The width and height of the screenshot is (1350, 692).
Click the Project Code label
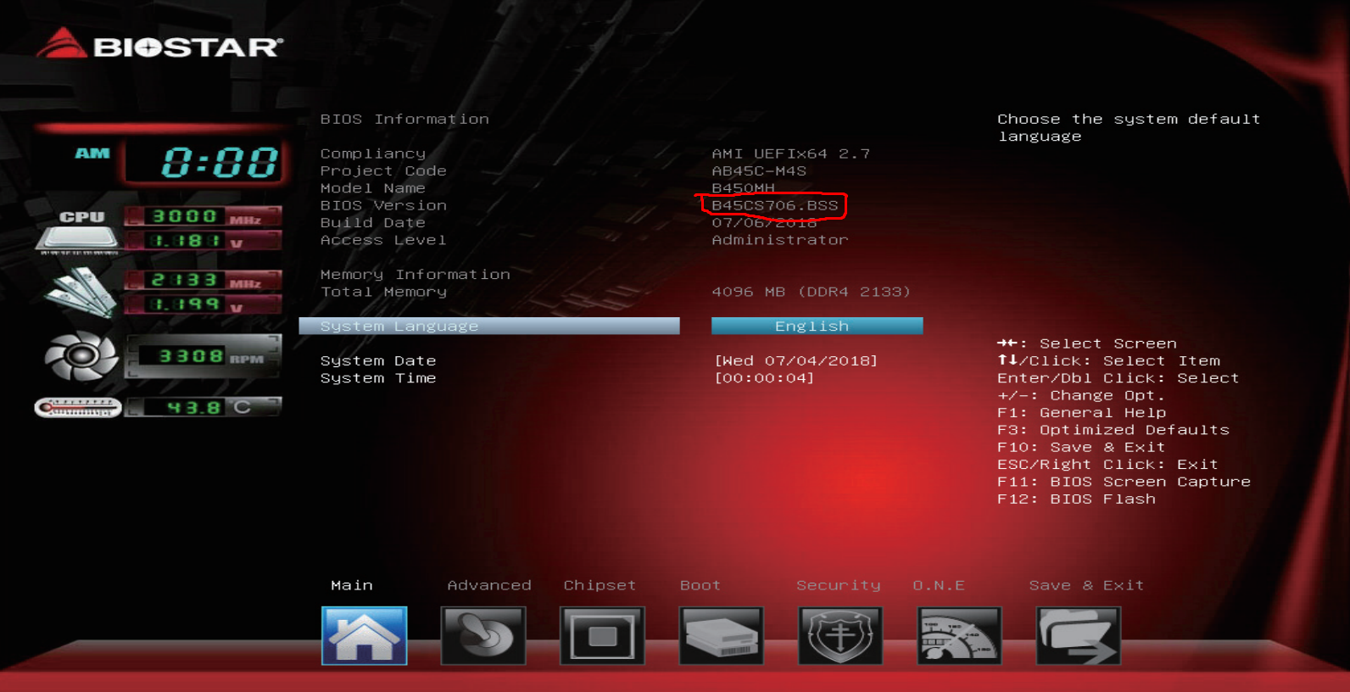click(x=383, y=170)
